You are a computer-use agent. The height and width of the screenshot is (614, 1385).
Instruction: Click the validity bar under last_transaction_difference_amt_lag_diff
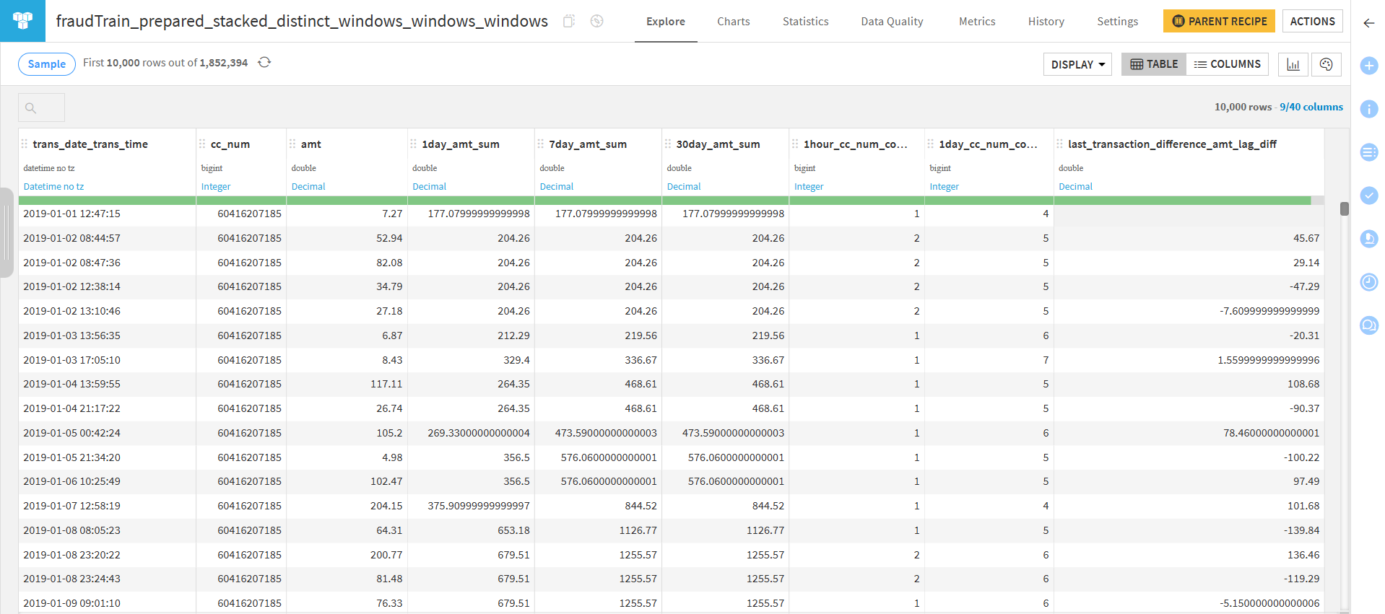coord(1189,201)
